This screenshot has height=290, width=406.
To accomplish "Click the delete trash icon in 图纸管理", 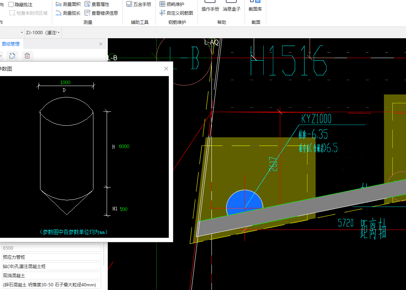I will tap(27, 56).
